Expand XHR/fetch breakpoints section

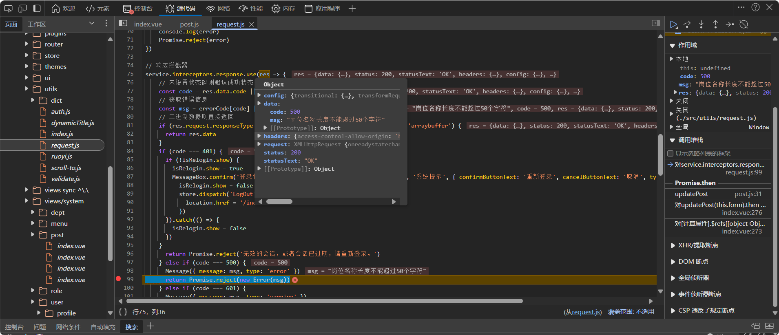coord(673,245)
